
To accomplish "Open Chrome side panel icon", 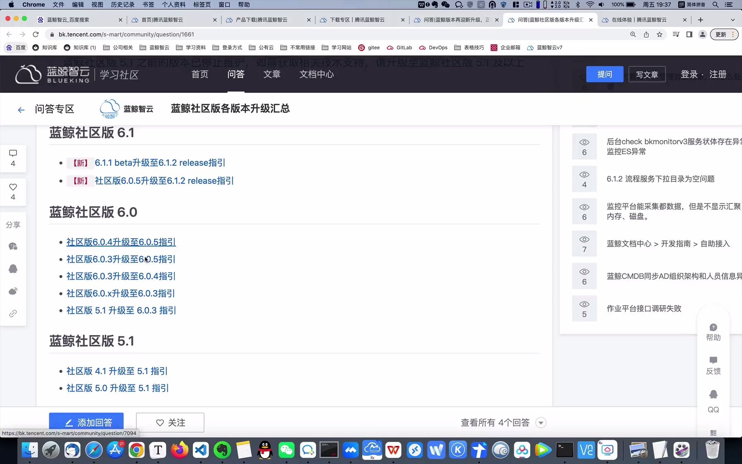I will tap(689, 34).
